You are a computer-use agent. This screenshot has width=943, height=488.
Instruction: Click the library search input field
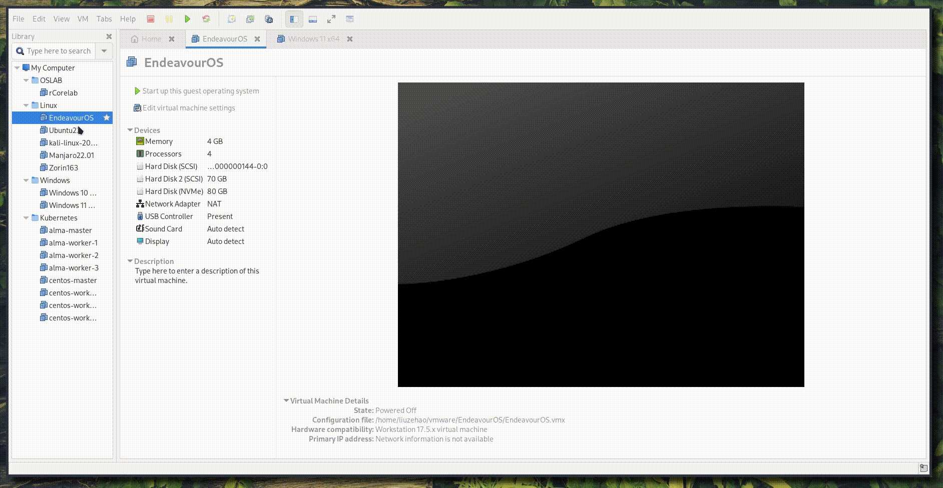click(54, 51)
